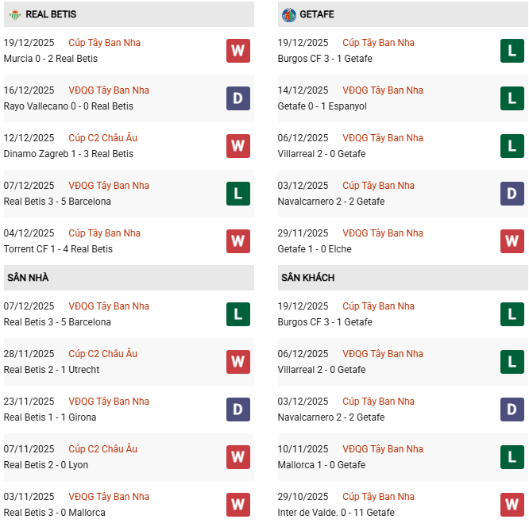Select the SÂN KHÁCH section header
The width and height of the screenshot is (529, 523).
[307, 278]
